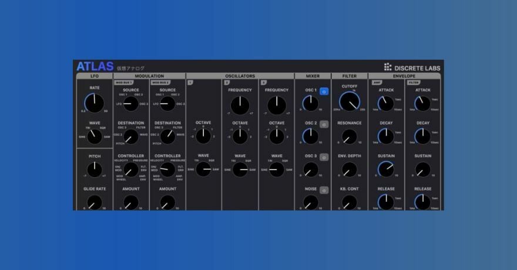Image resolution: width=517 pixels, height=270 pixels.
Task: Click the MOD BUS 1 tab label
Action: [123, 83]
